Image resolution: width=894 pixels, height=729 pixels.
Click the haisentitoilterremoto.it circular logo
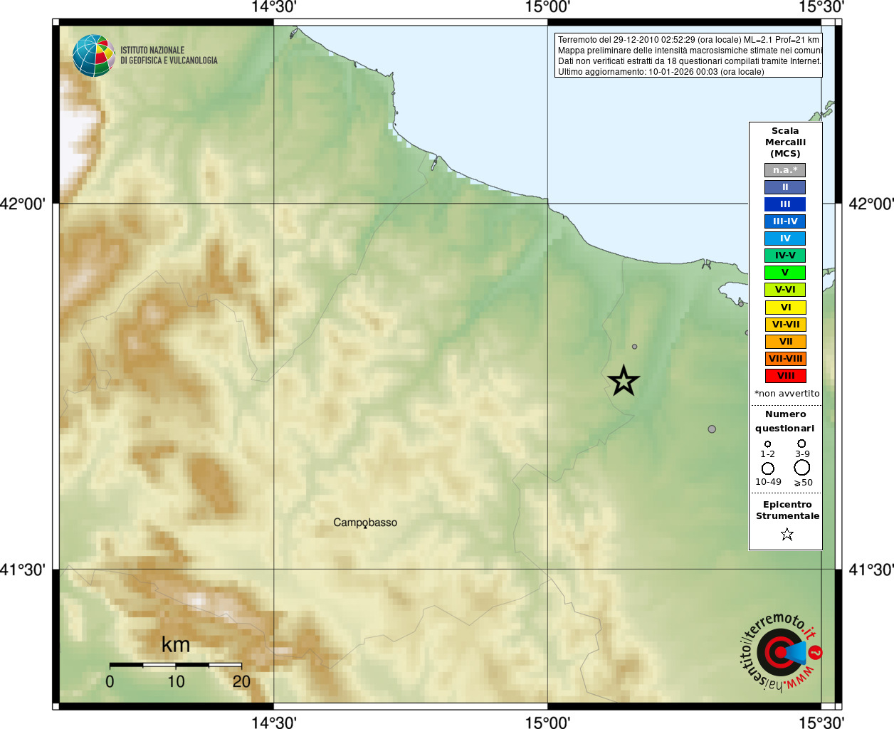(781, 651)
